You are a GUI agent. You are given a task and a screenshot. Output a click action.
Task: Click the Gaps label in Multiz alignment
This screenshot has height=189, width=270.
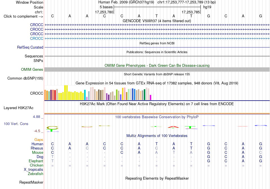[39, 140]
